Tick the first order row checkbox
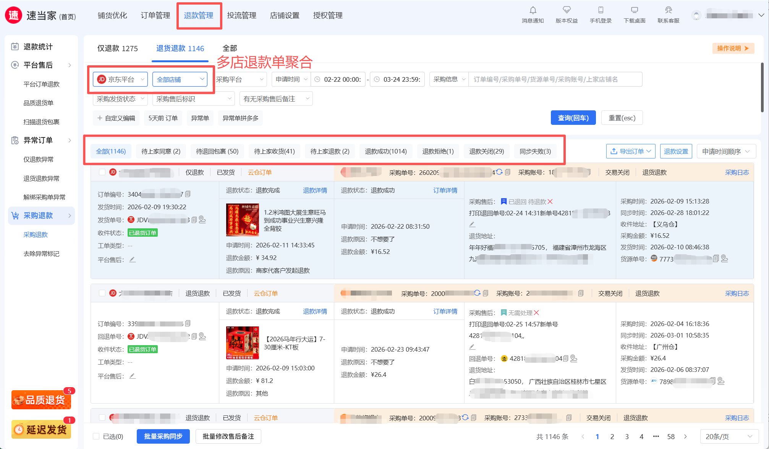 tap(102, 172)
